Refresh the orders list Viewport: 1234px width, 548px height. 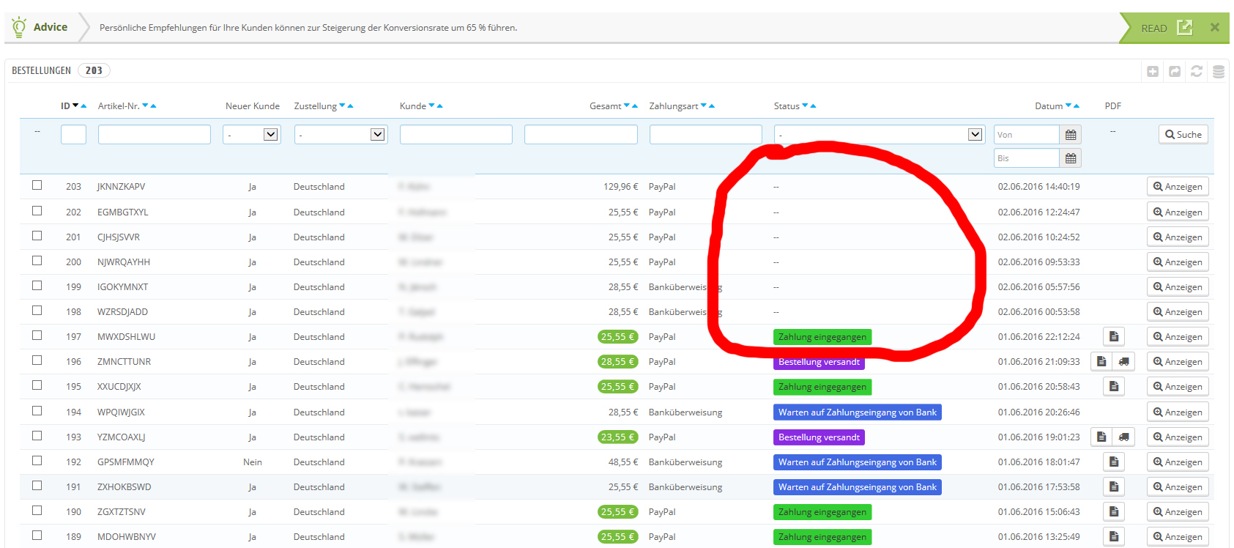point(1197,71)
